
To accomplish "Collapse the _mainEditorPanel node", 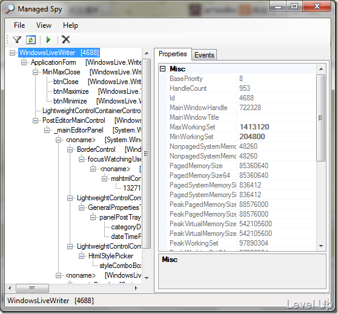I will click(47, 130).
